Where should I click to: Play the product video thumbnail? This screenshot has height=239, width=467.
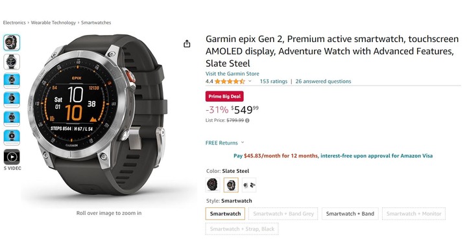(12, 157)
